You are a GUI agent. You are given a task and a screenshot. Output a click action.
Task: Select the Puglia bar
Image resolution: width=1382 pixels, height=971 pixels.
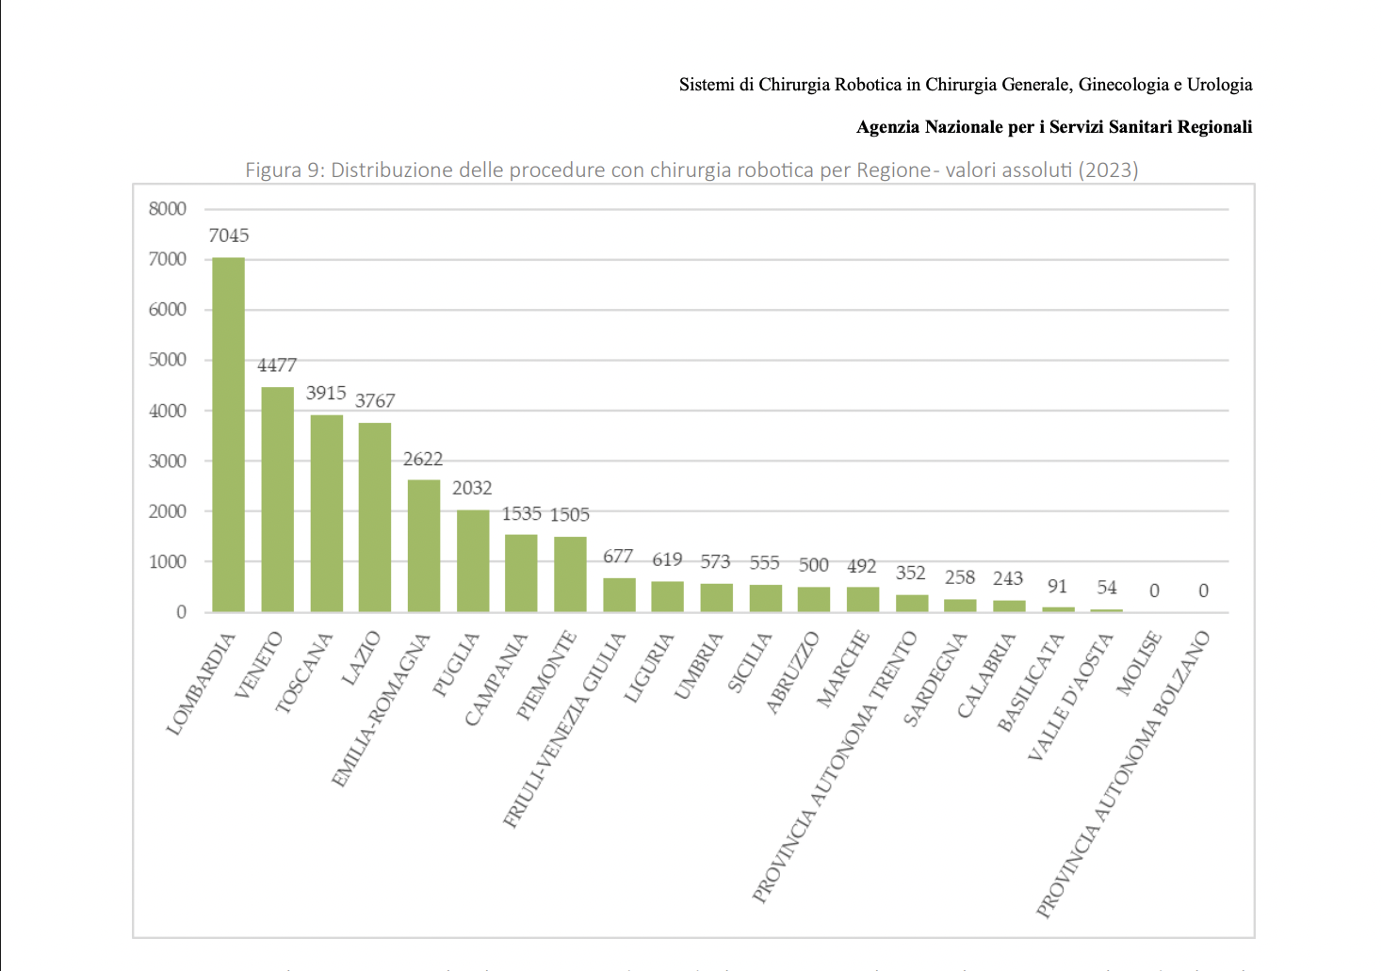473,561
